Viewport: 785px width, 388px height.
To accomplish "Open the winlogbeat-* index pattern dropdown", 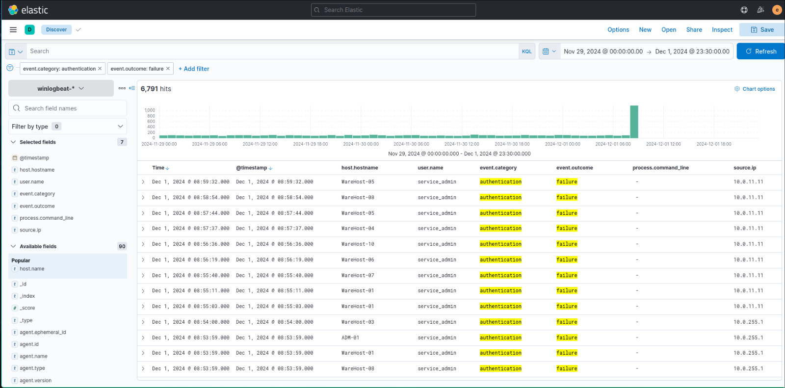I will tap(61, 89).
